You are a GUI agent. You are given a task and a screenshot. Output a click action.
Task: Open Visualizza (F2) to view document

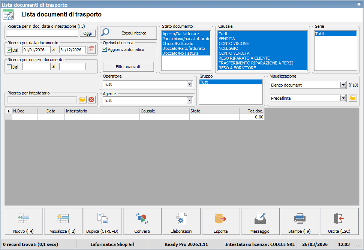click(63, 218)
